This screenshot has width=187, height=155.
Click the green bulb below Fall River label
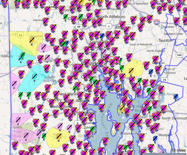click(x=150, y=110)
